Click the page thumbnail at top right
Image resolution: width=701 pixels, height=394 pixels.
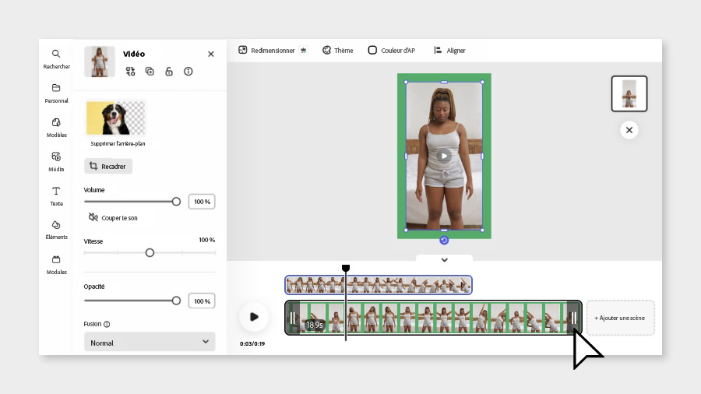(629, 93)
